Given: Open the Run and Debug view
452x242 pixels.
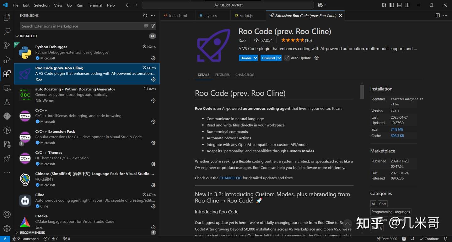Looking at the screenshot, I should [7, 59].
